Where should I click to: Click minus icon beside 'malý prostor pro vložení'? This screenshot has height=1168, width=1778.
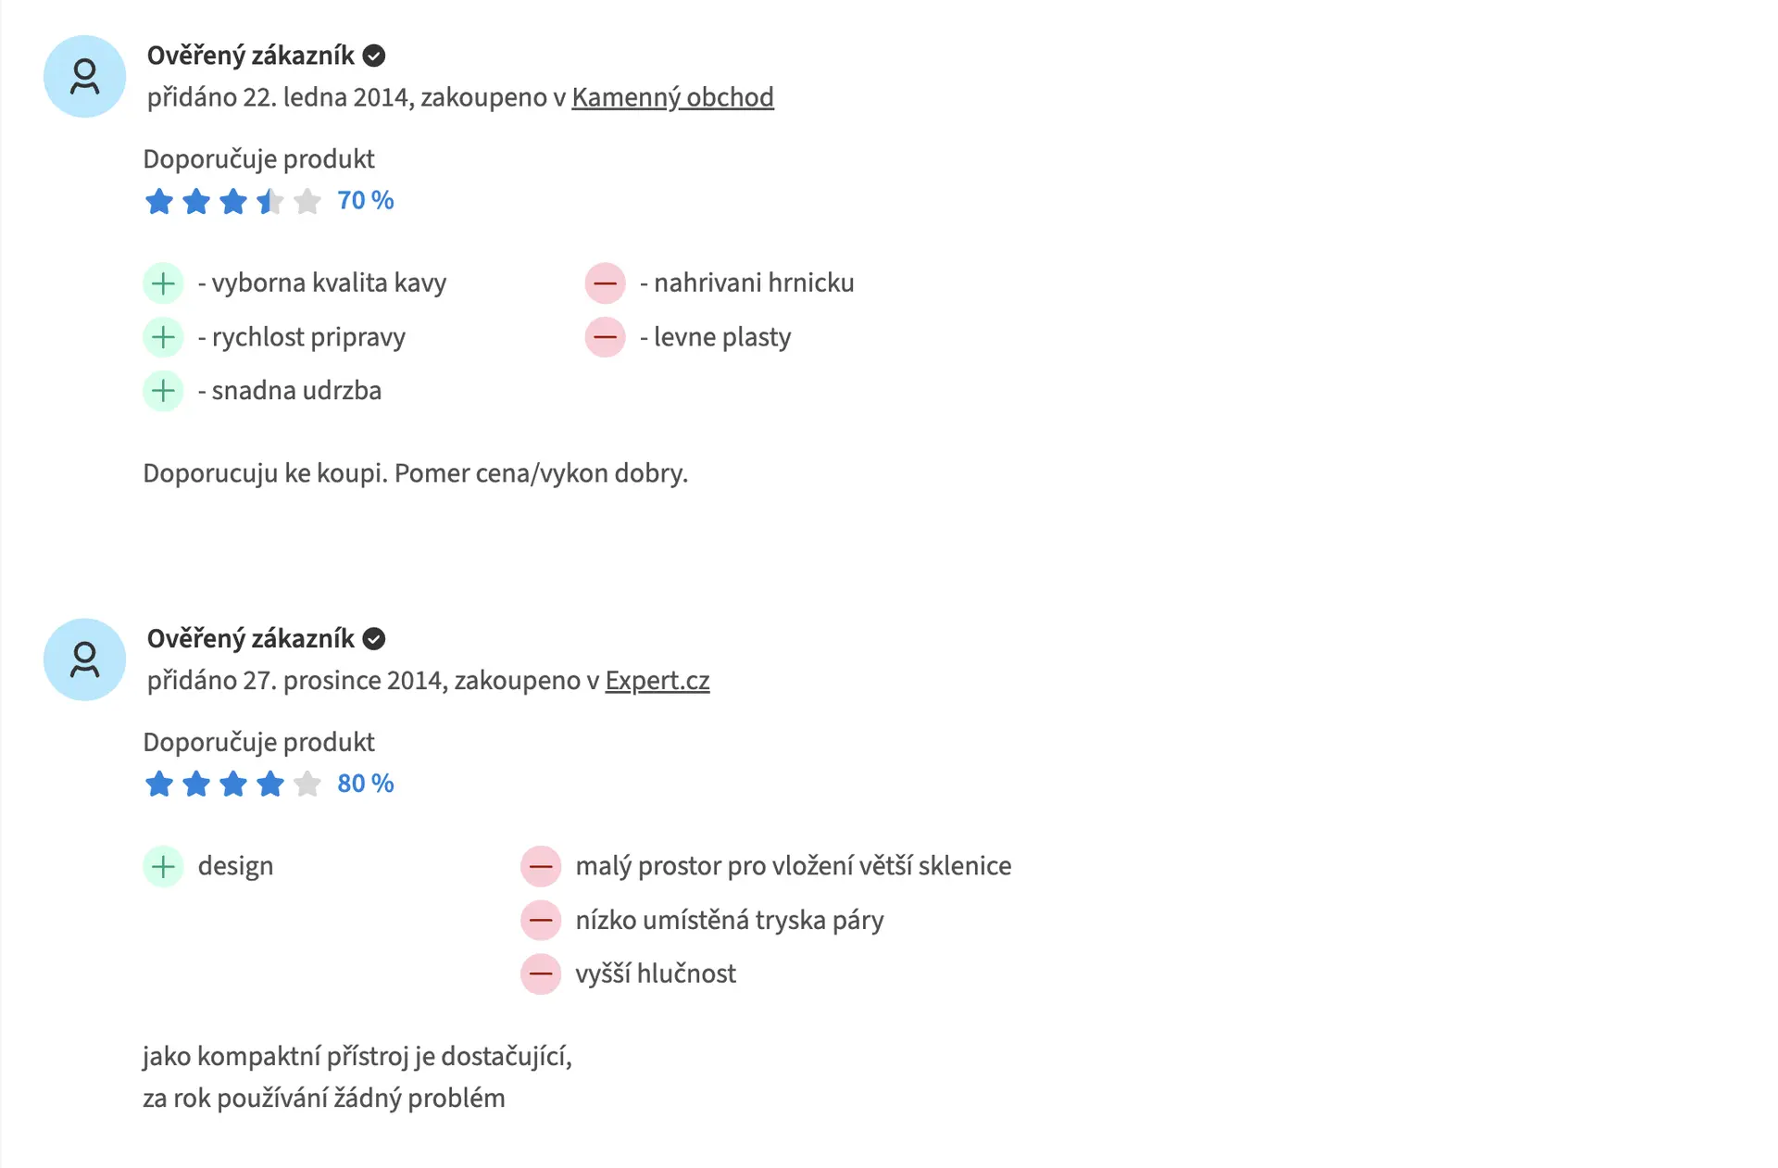(541, 867)
